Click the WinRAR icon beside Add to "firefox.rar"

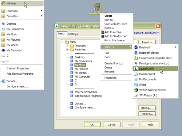coord(103,36)
